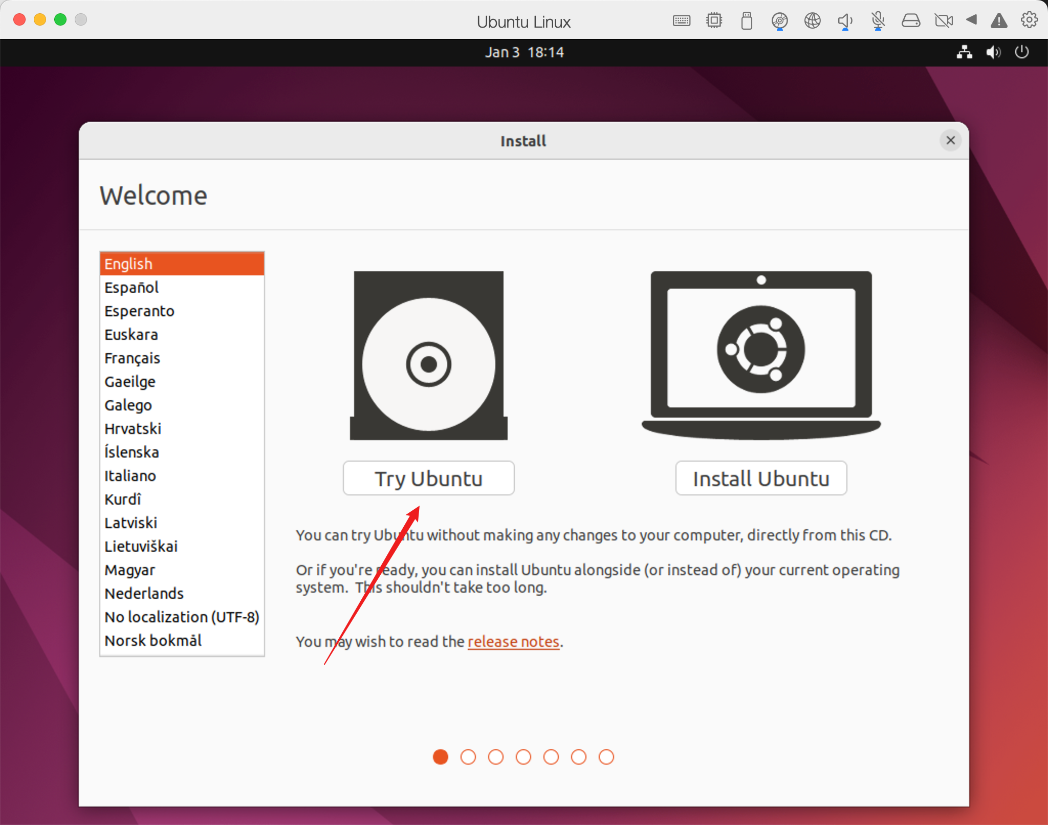Toggle the disabled camera icon
Screen dimensions: 1048x825
pos(943,21)
